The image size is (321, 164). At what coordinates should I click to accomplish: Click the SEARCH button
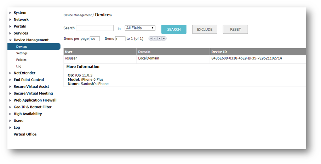[174, 30]
